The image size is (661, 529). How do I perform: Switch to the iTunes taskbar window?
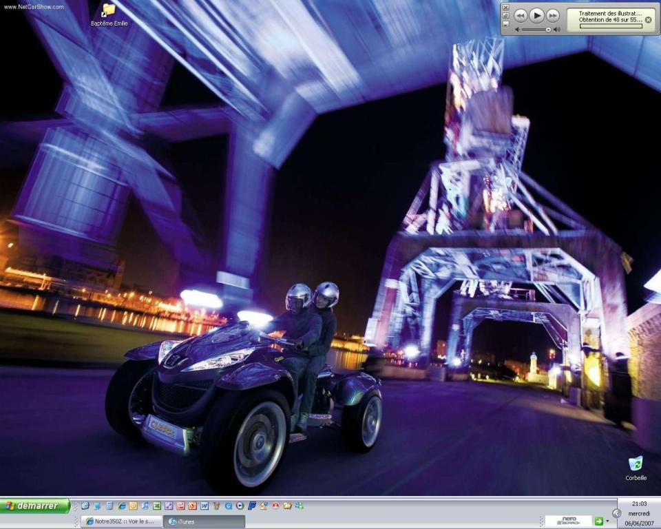coord(204,521)
